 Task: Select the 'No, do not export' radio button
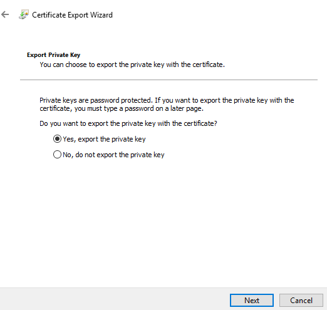[57, 155]
